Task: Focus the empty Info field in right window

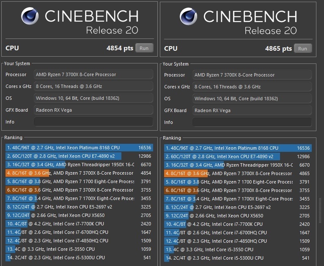Action: (252, 122)
